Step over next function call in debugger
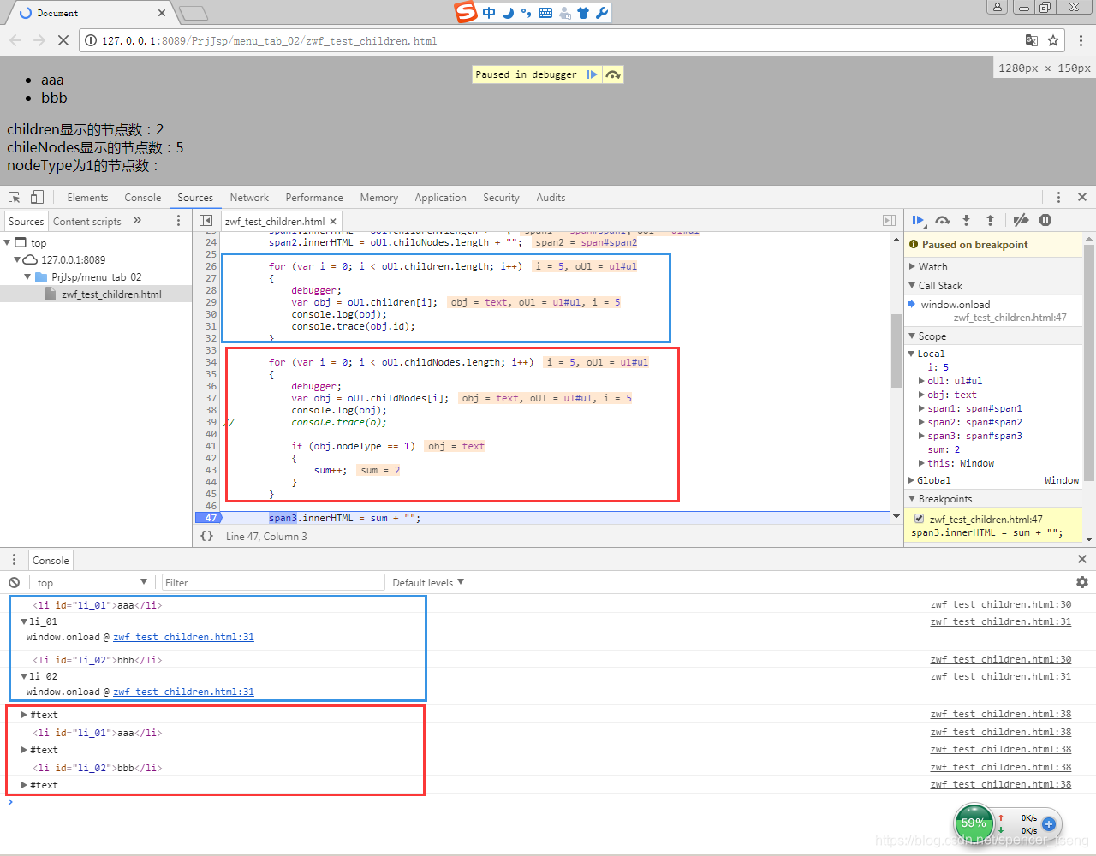This screenshot has width=1096, height=856. (x=942, y=220)
